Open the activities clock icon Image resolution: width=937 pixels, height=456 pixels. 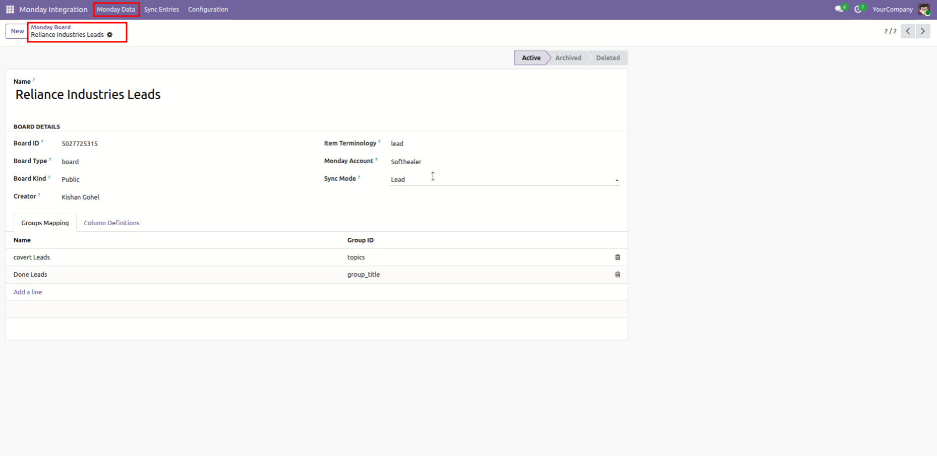[x=859, y=9]
